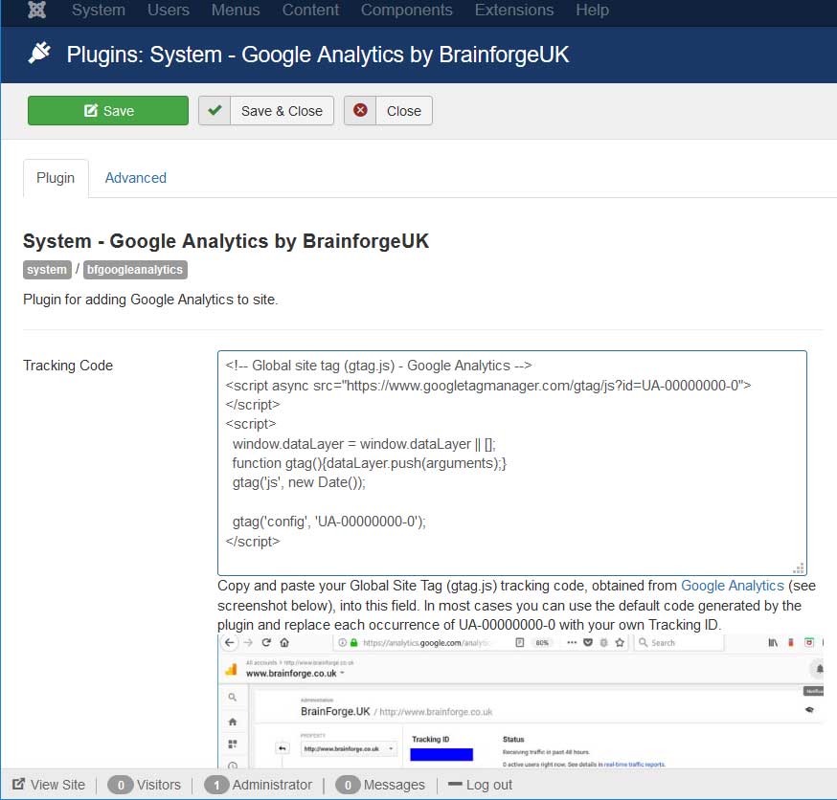Viewport: 837px width, 800px height.
Task: Click the green checkmark on Save & Close
Action: (215, 110)
